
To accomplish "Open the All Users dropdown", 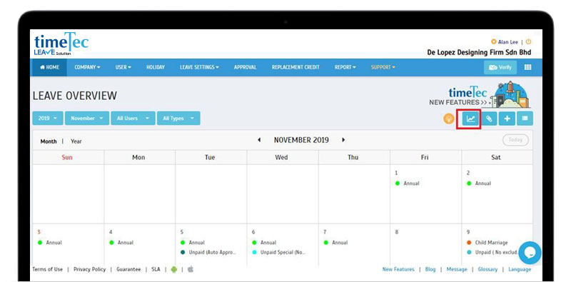I will tap(133, 119).
